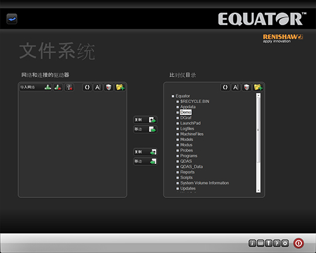Screen dimensions: 316x253
Task: Select the LaunchPad folder label
Action: (190, 123)
